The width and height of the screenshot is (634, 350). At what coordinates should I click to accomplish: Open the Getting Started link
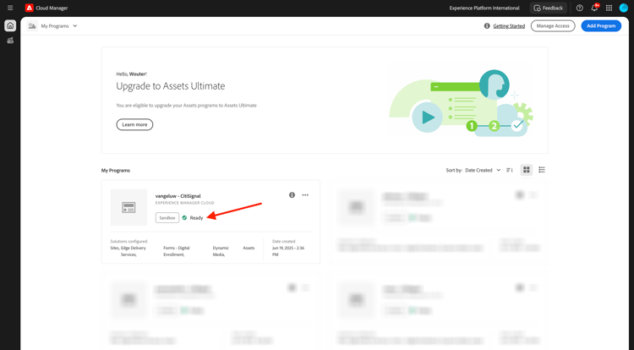pyautogui.click(x=509, y=26)
